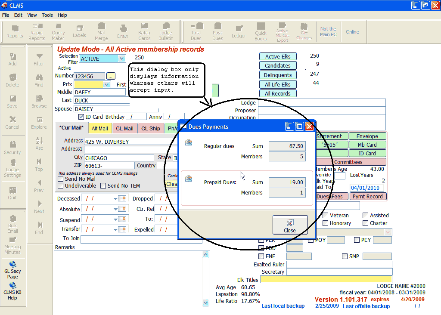The width and height of the screenshot is (441, 315).
Task: Open the Prfx dropdown
Action: [x=106, y=84]
